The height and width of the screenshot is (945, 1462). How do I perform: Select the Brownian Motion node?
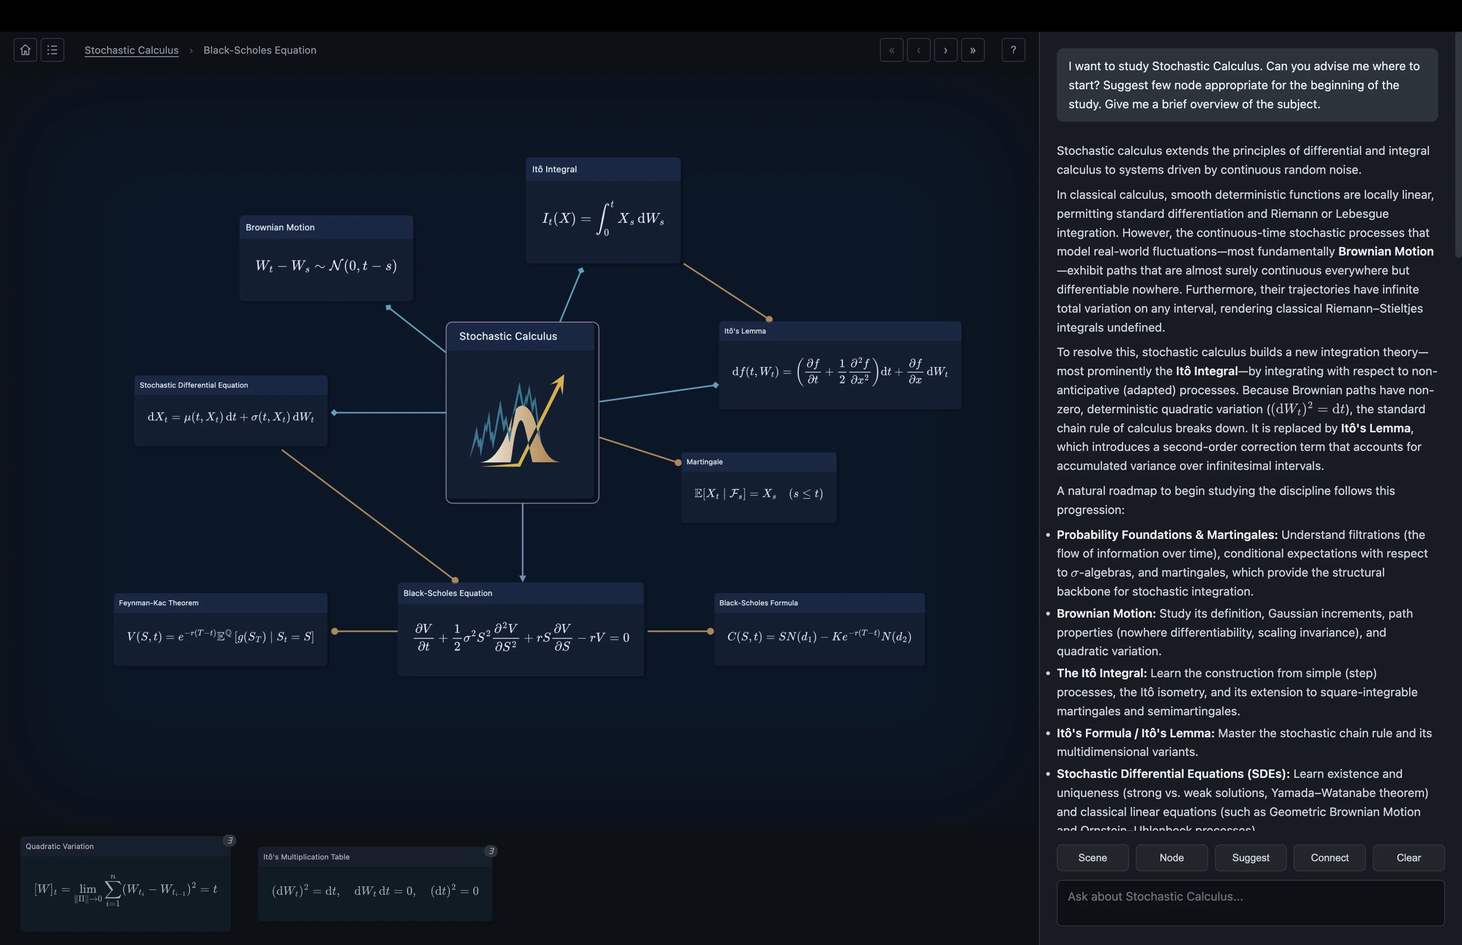326,258
